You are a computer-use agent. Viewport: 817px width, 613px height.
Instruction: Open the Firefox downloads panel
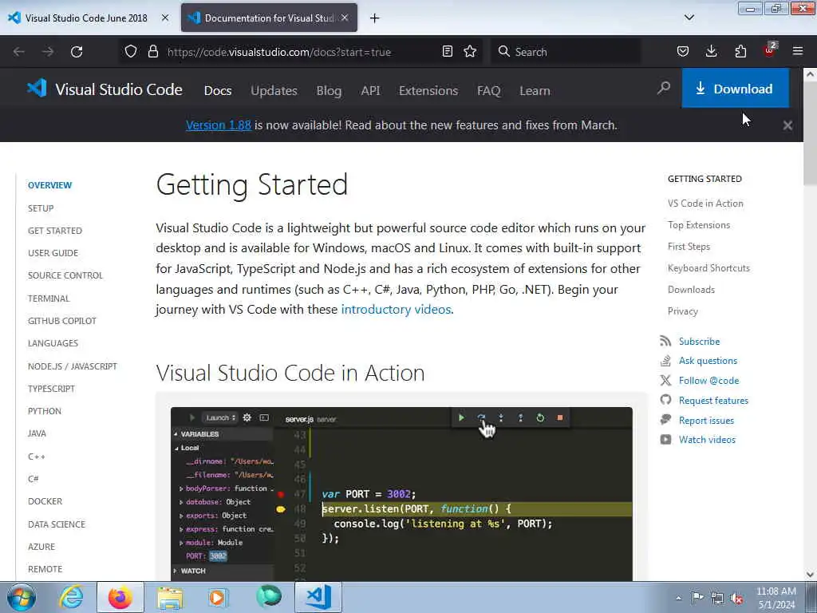tap(711, 52)
